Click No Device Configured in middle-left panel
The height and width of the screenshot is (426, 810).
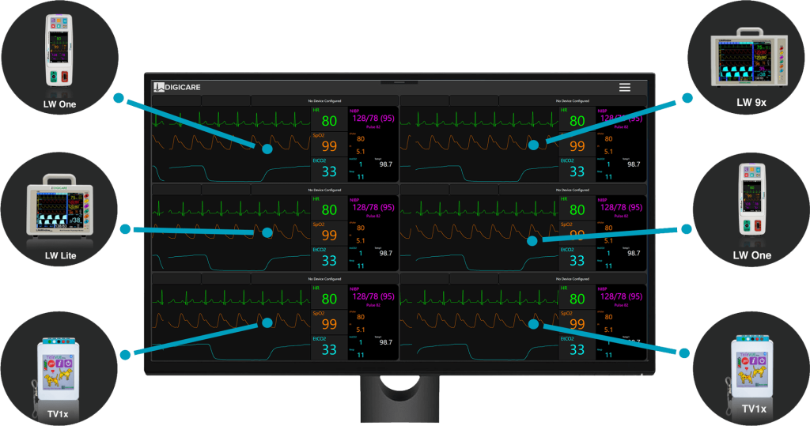coord(324,190)
